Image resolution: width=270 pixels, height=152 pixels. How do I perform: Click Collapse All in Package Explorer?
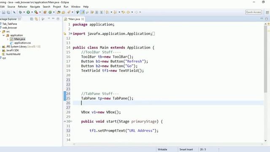coord(32,19)
